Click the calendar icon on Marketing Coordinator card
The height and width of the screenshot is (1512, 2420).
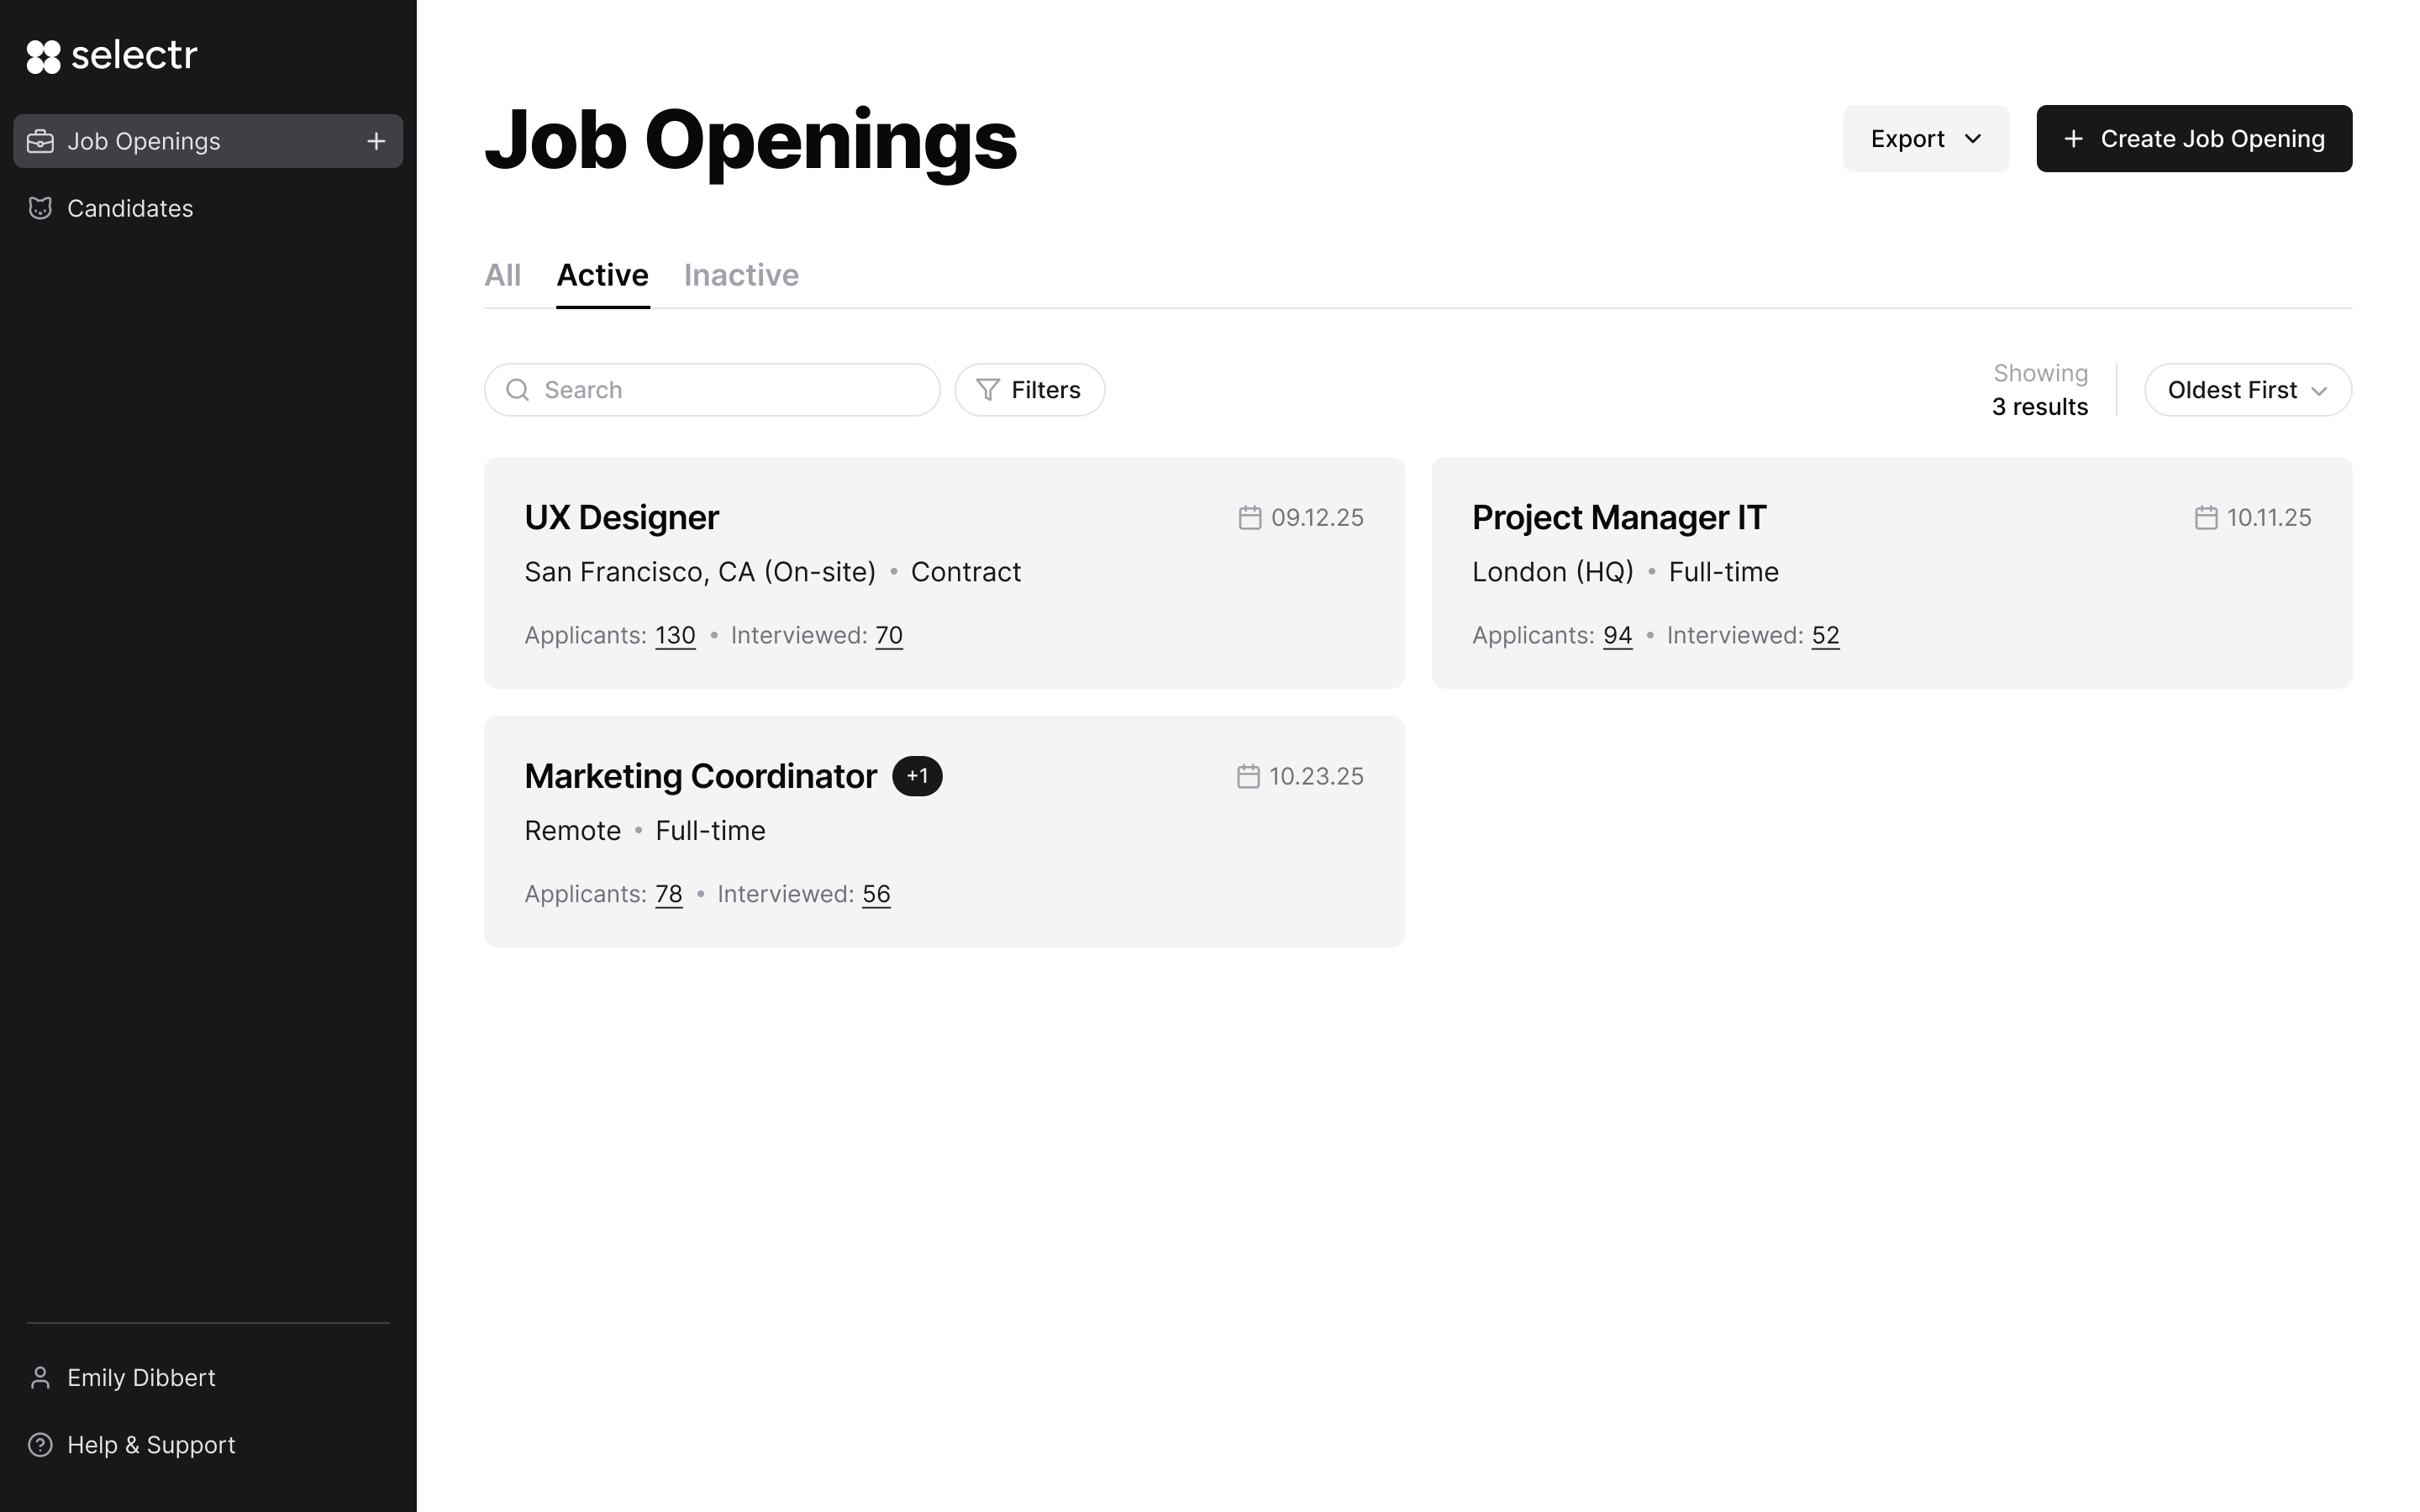[x=1248, y=777]
